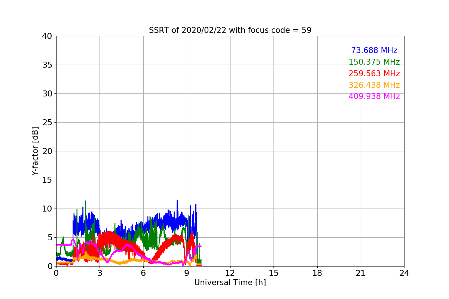Click the x-axis tick label 3

point(100,273)
